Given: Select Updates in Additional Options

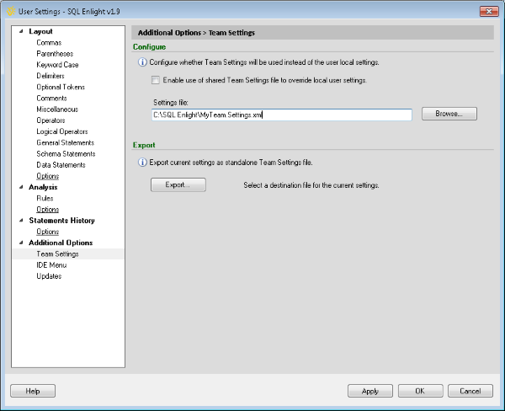Looking at the screenshot, I should 49,276.
